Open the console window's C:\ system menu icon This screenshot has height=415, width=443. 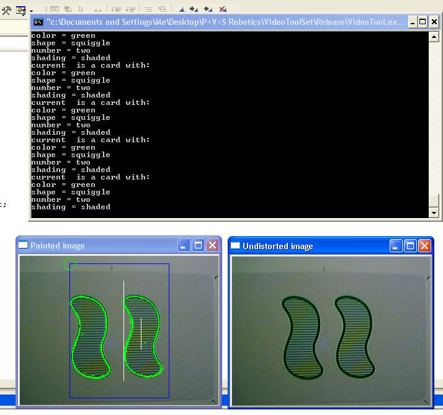38,22
